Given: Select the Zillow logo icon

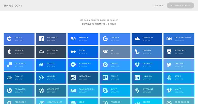Looking at the screenshot, I should tap(41, 65).
